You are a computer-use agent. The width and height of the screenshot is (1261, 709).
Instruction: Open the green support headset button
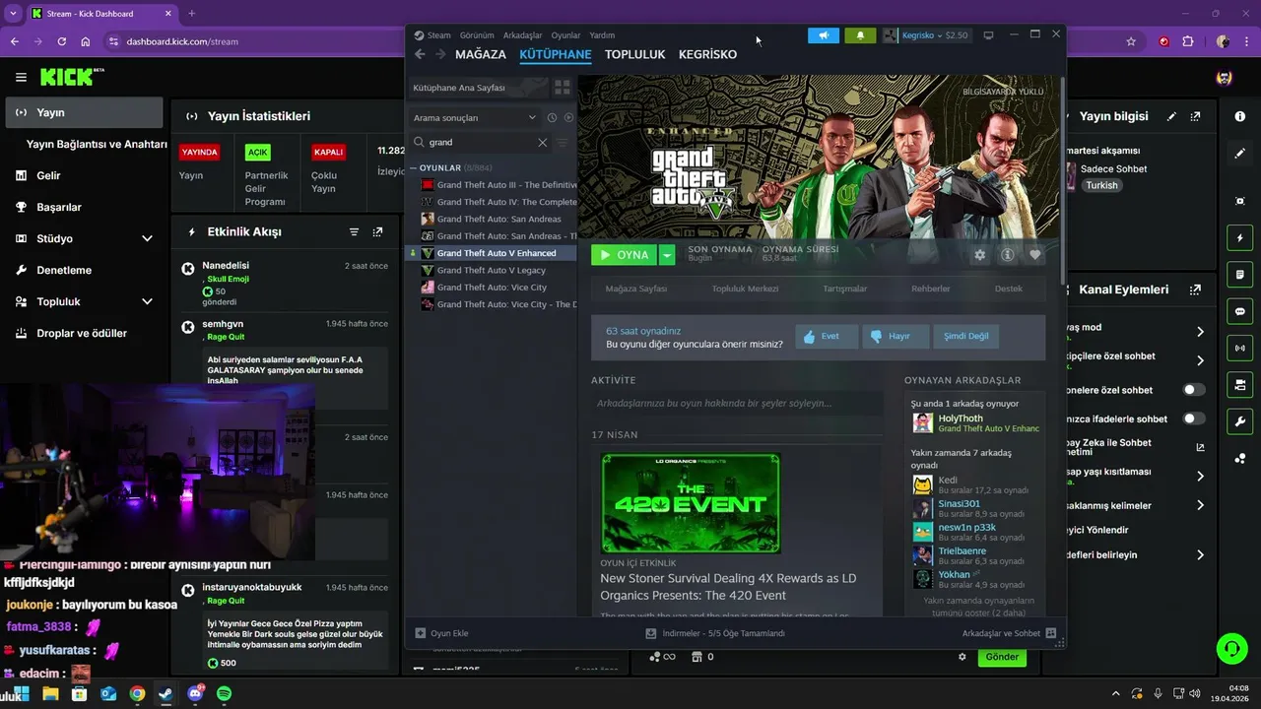click(x=1231, y=648)
